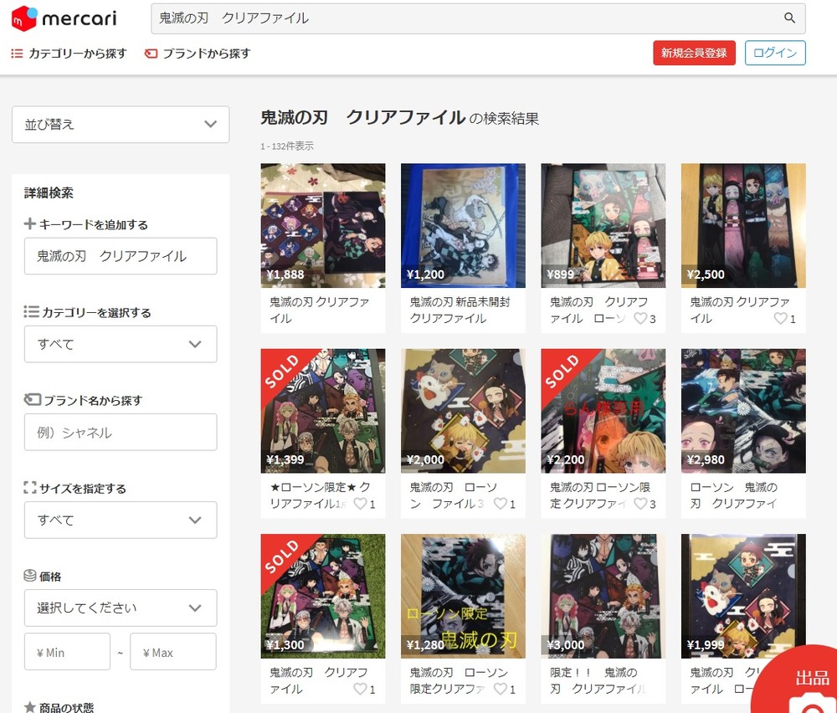837x713 pixels.
Task: Open the 並び替え sort dropdown
Action: click(121, 125)
